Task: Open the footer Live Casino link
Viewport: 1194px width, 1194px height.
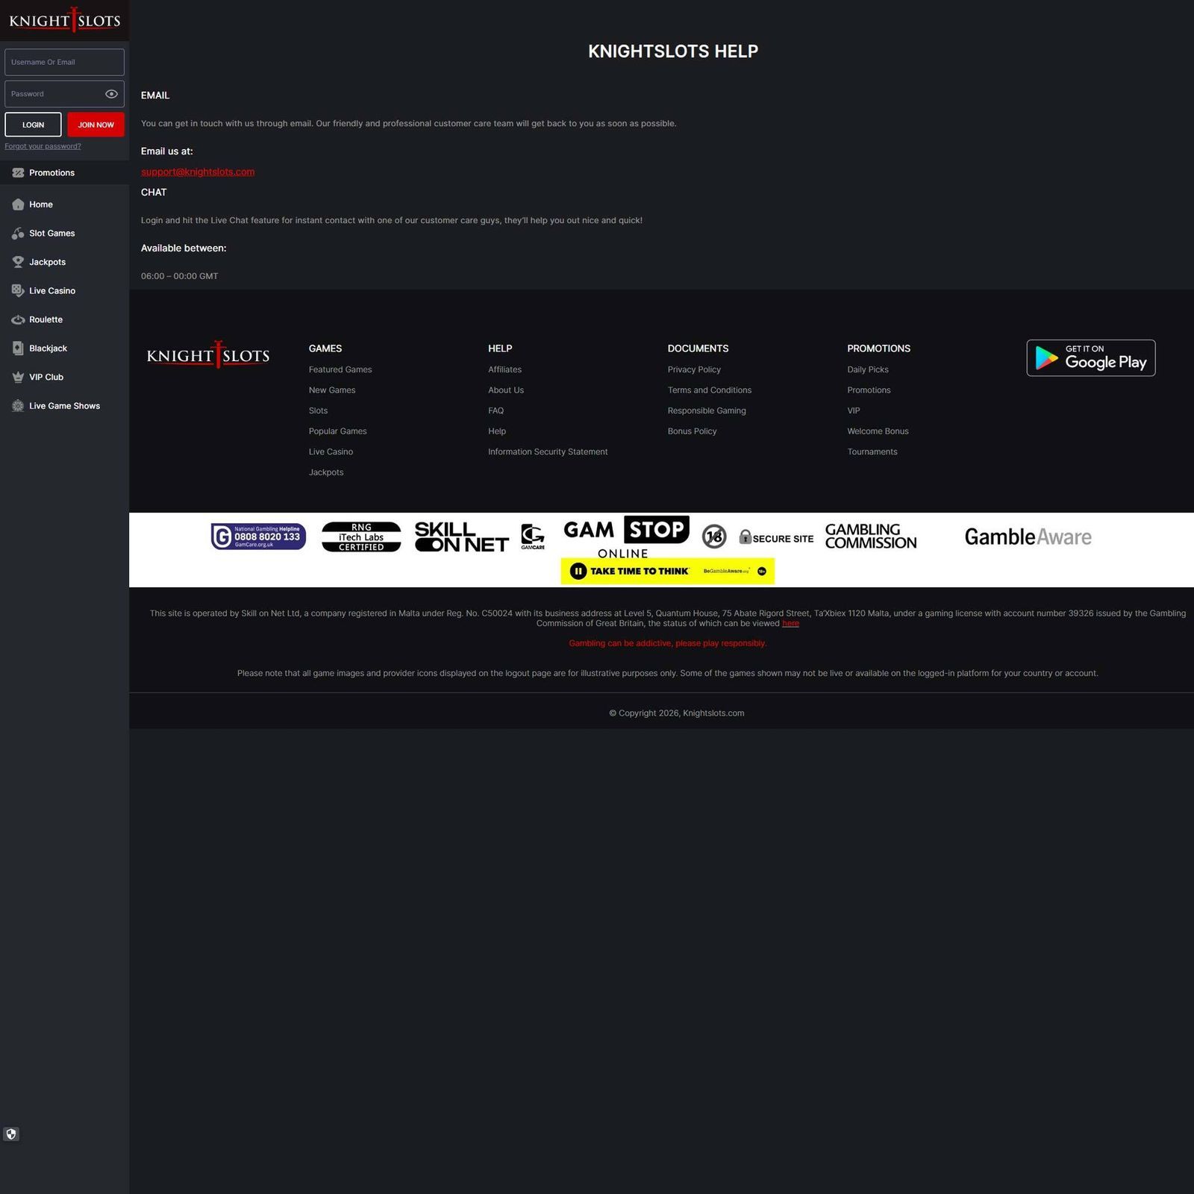Action: 331,452
